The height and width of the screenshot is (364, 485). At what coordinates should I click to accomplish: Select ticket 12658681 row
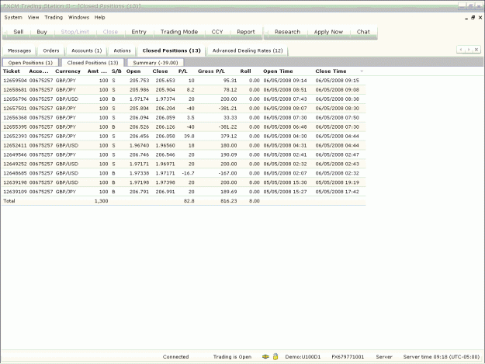point(184,90)
